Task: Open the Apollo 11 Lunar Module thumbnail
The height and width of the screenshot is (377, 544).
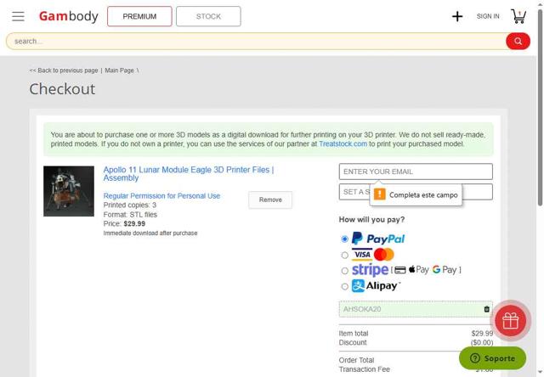Action: tap(69, 191)
